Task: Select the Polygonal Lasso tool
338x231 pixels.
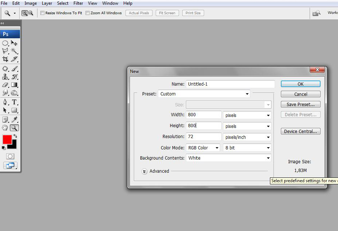Action: coord(5,51)
